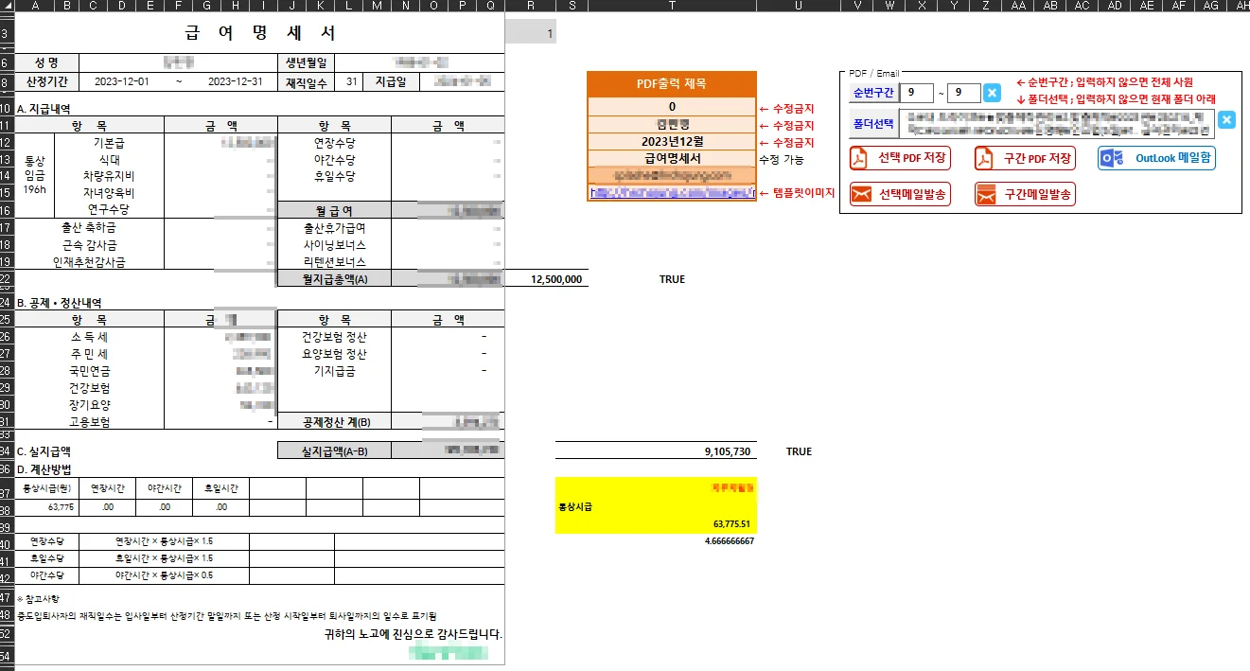The height and width of the screenshot is (671, 1250).
Task: Select column header A
Action: tap(35, 5)
